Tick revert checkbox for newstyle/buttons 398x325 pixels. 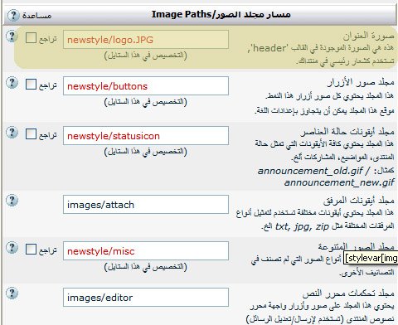click(x=31, y=85)
